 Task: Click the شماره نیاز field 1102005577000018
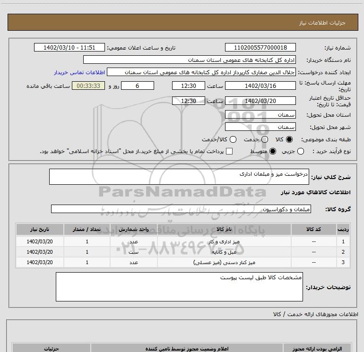pyautogui.click(x=260, y=47)
